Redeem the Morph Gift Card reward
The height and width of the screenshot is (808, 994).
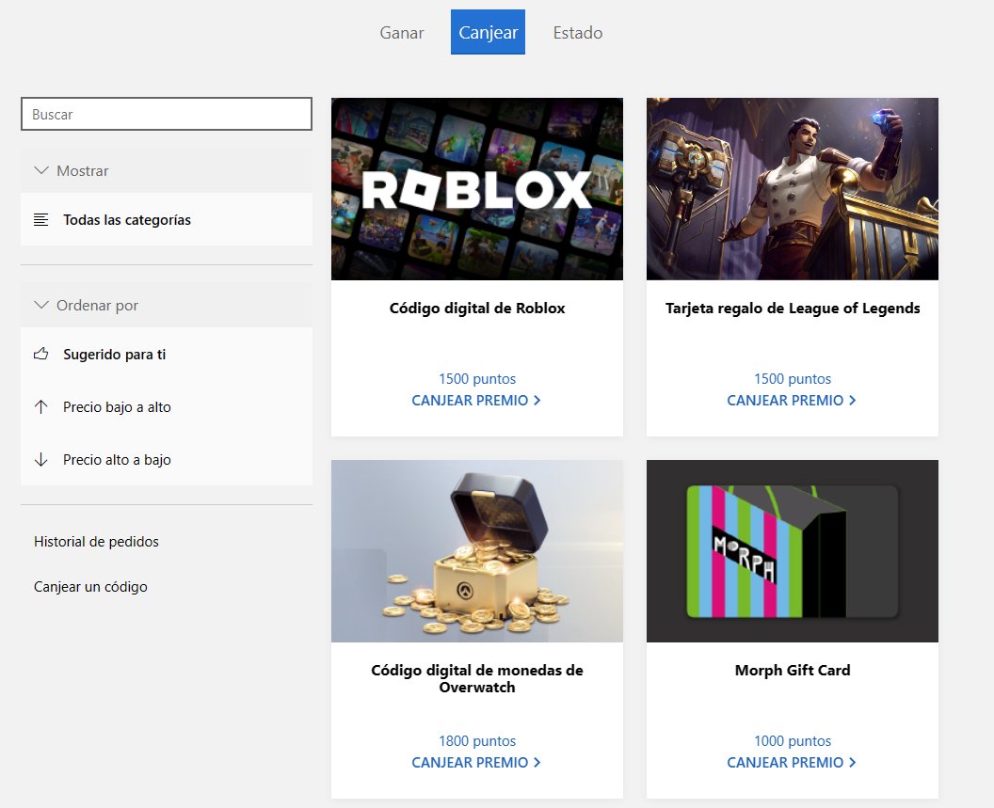[791, 762]
